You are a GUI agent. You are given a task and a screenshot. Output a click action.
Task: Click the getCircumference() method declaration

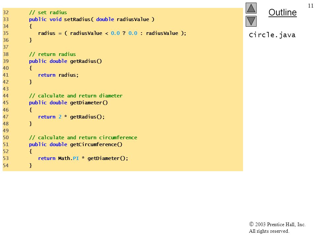[x=76, y=145]
